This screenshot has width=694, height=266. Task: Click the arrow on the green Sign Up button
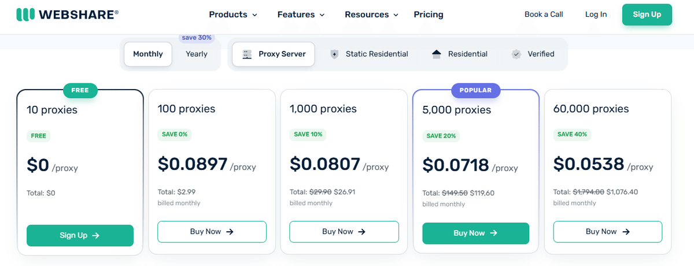[x=96, y=235]
